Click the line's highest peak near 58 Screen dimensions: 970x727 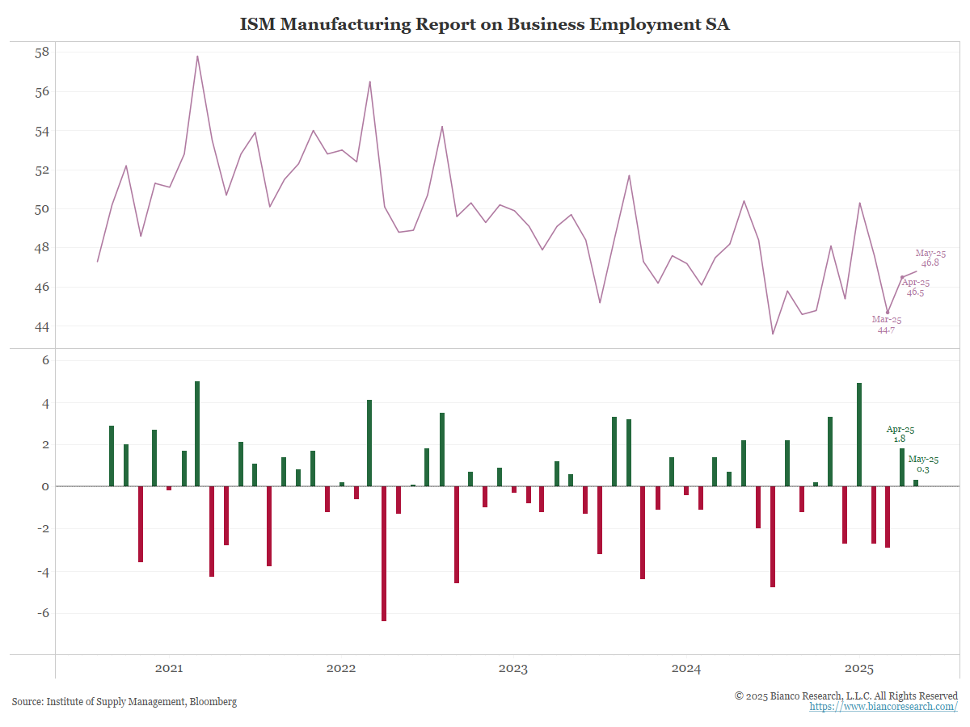pyautogui.click(x=197, y=57)
